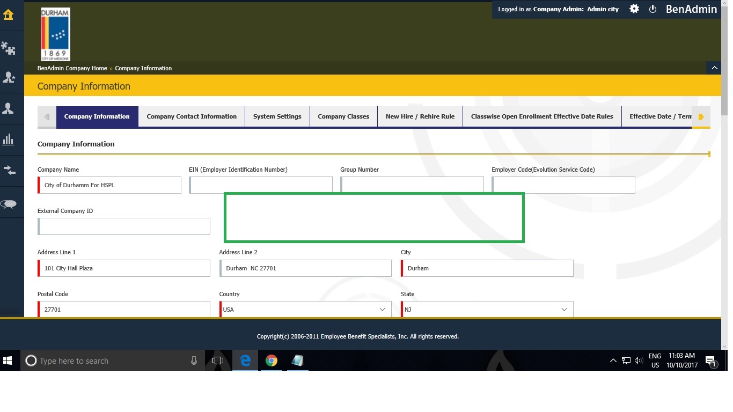The height and width of the screenshot is (412, 733).
Task: Open the puzzle pieces sidebar icon
Action: click(x=9, y=48)
